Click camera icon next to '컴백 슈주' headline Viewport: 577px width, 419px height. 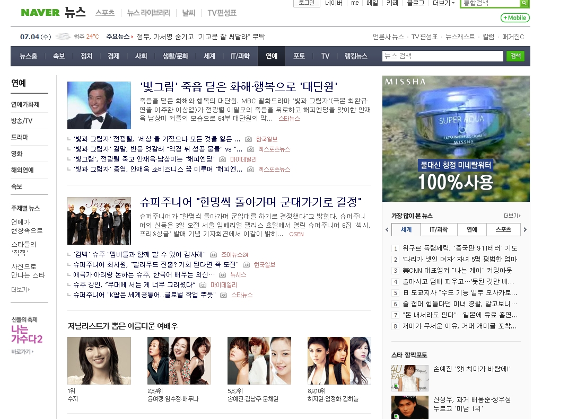pos(213,255)
